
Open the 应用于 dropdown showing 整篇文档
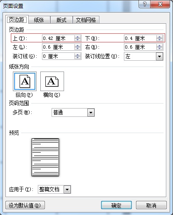[x=67, y=189]
